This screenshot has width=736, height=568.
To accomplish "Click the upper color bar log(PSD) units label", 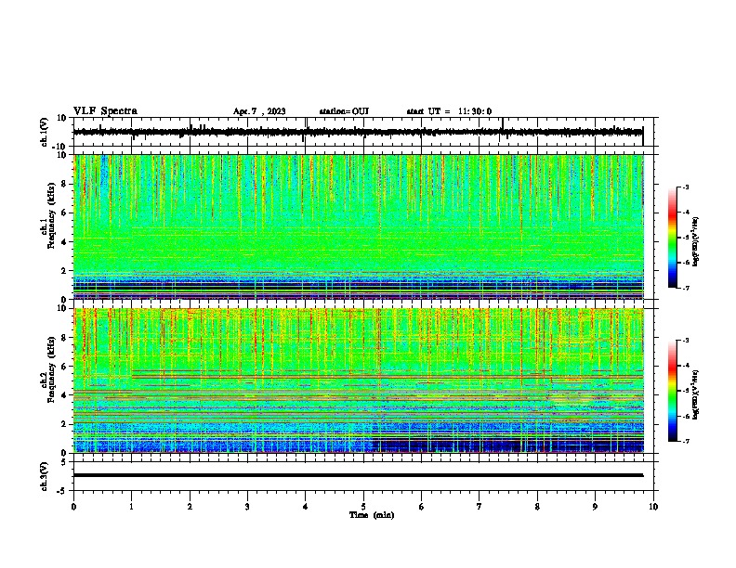I will point(696,241).
